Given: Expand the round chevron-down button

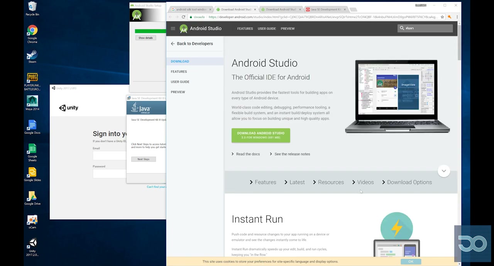Looking at the screenshot, I should pos(444,171).
